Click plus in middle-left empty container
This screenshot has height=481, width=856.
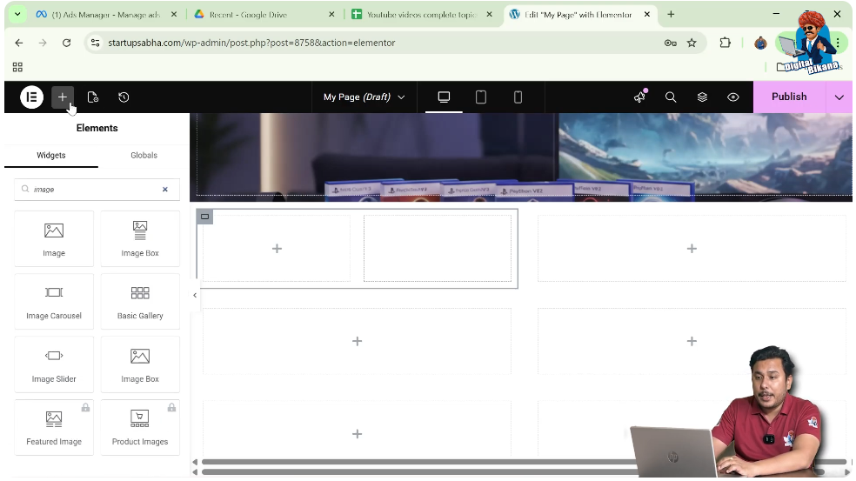click(x=357, y=341)
